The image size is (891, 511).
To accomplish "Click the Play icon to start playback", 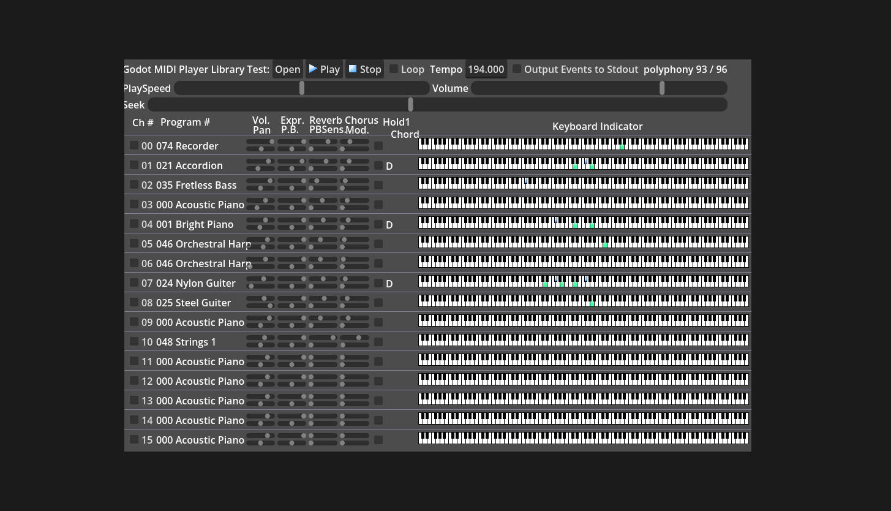I will pyautogui.click(x=312, y=69).
